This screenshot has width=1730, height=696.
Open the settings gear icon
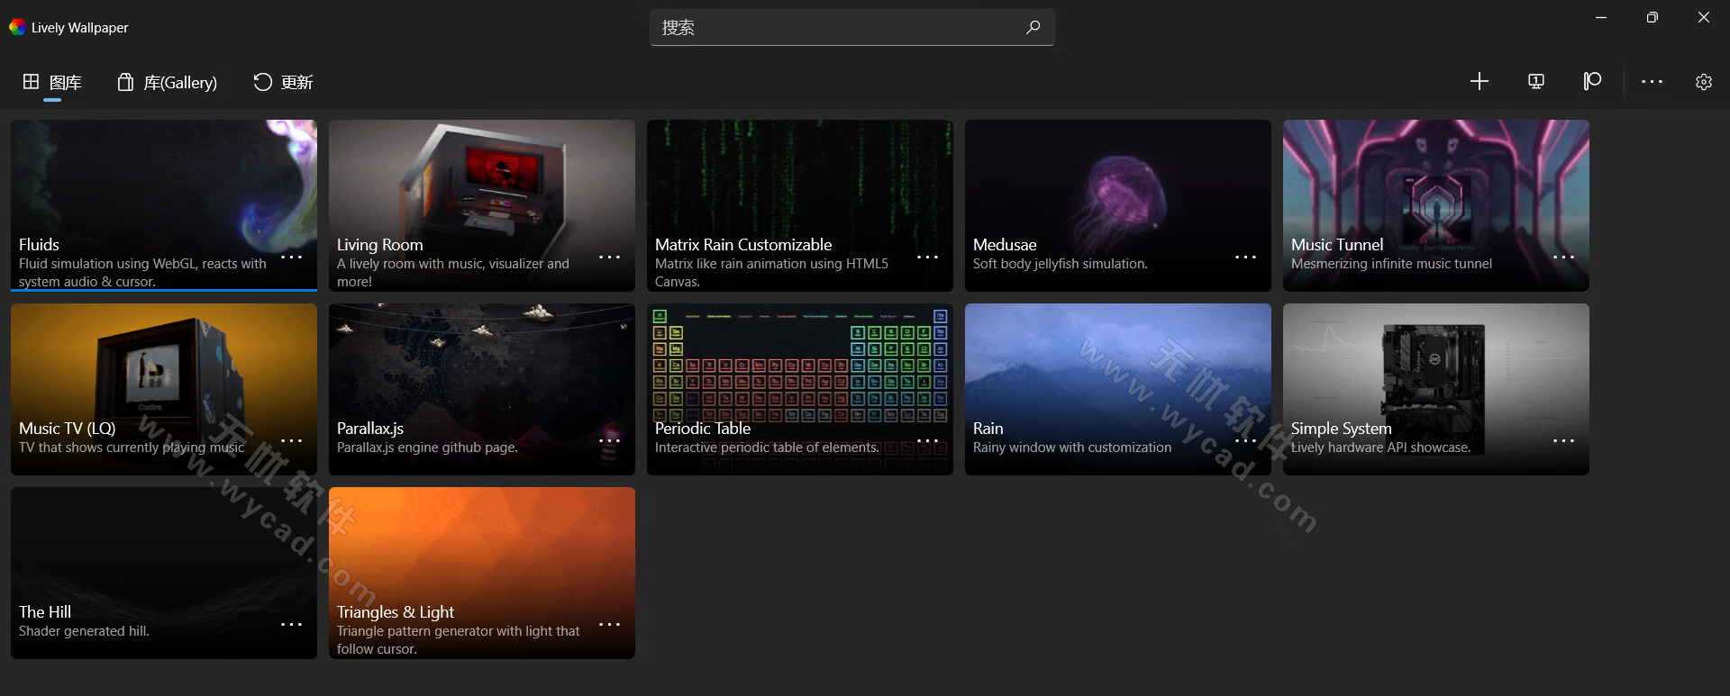coord(1703,82)
